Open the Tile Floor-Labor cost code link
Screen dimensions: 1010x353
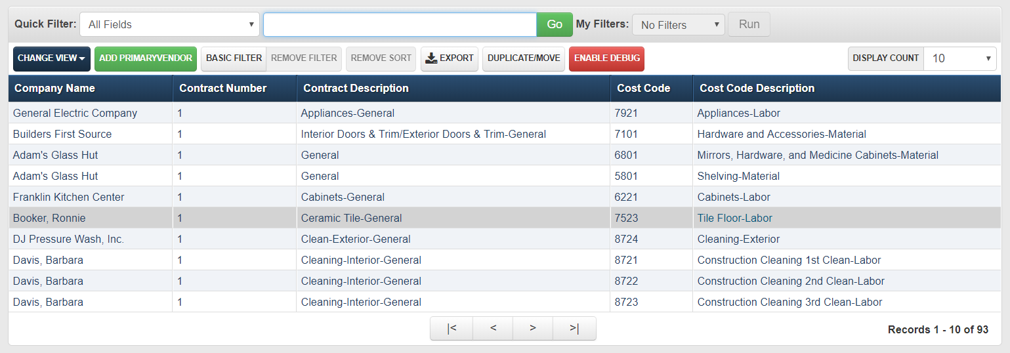[x=734, y=218]
